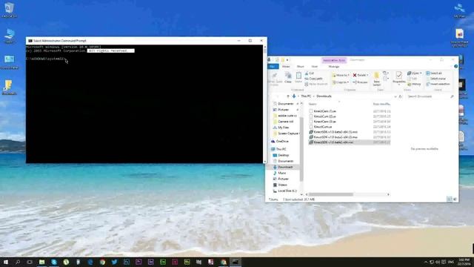This screenshot has height=267, width=474.
Task: Click the red Delete button
Action: pos(360,75)
